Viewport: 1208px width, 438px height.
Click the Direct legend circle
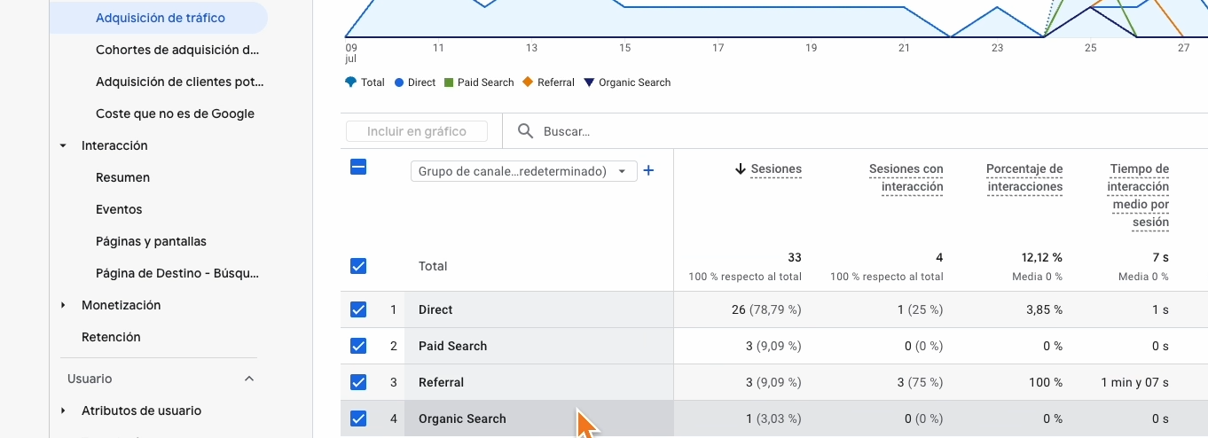point(399,82)
